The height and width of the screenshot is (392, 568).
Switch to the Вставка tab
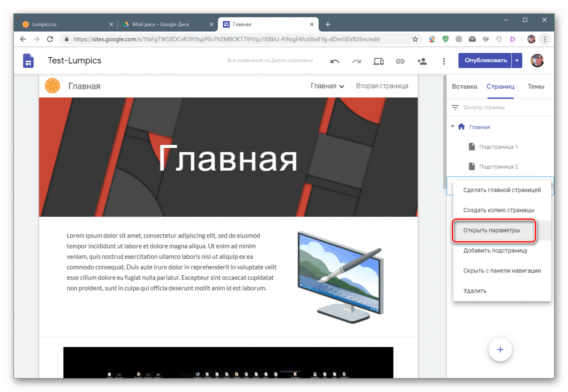coord(465,87)
